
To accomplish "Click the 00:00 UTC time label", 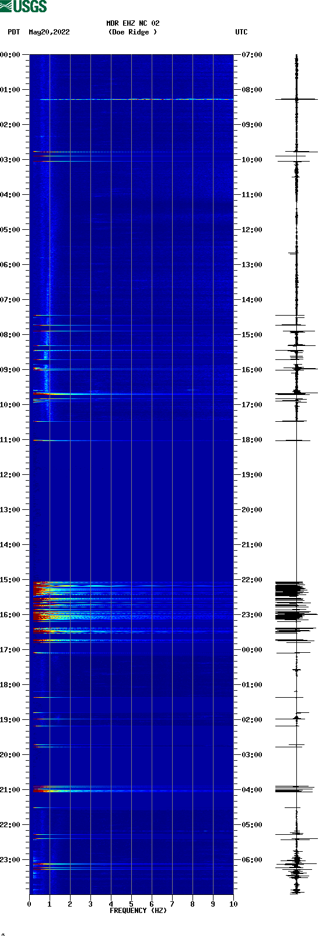I will pos(252,650).
